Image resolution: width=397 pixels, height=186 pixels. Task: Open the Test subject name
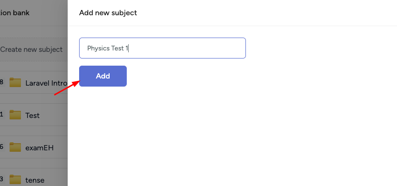coord(32,116)
